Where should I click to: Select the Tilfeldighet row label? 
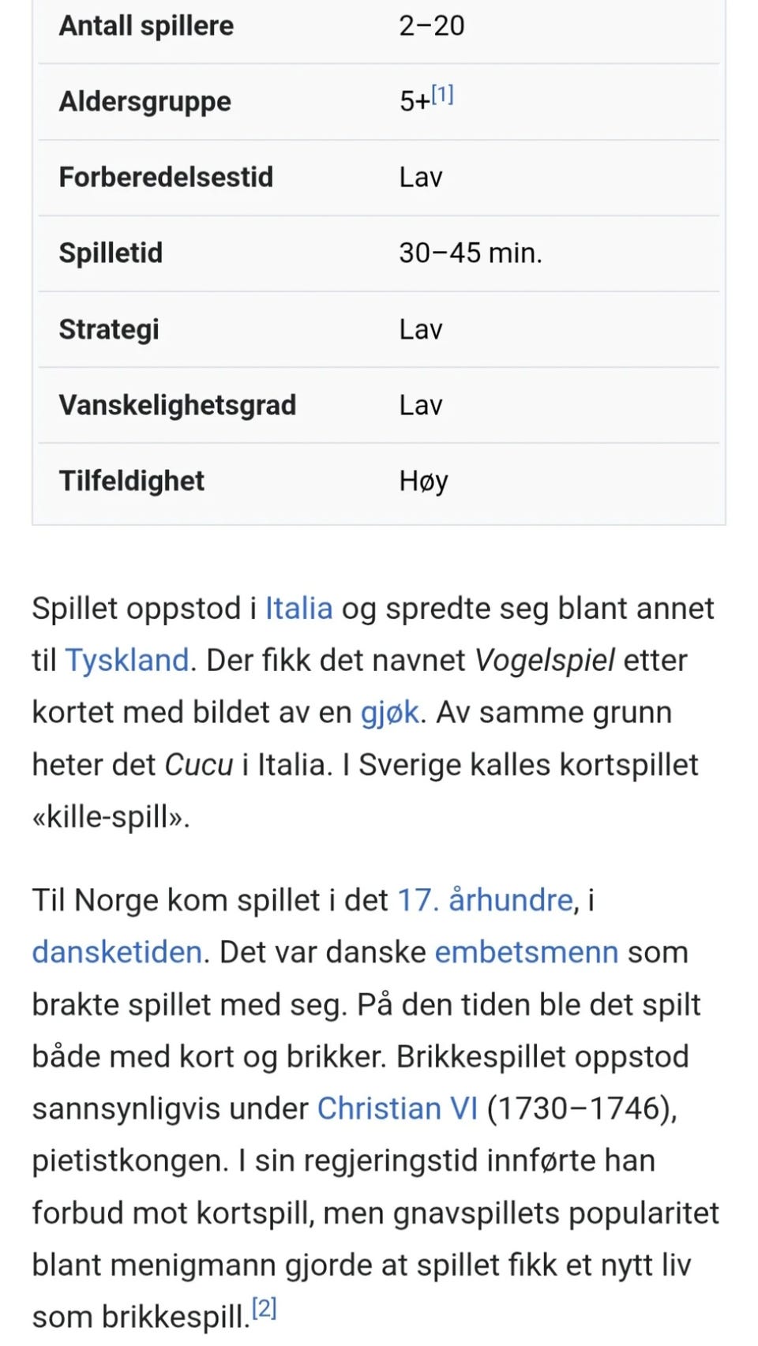[132, 481]
